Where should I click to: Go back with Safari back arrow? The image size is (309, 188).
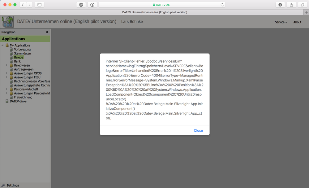pyautogui.click(x=23, y=5)
